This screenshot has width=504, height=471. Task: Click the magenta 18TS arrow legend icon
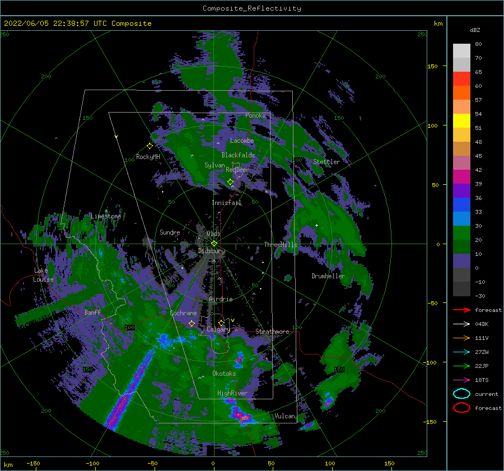point(461,380)
